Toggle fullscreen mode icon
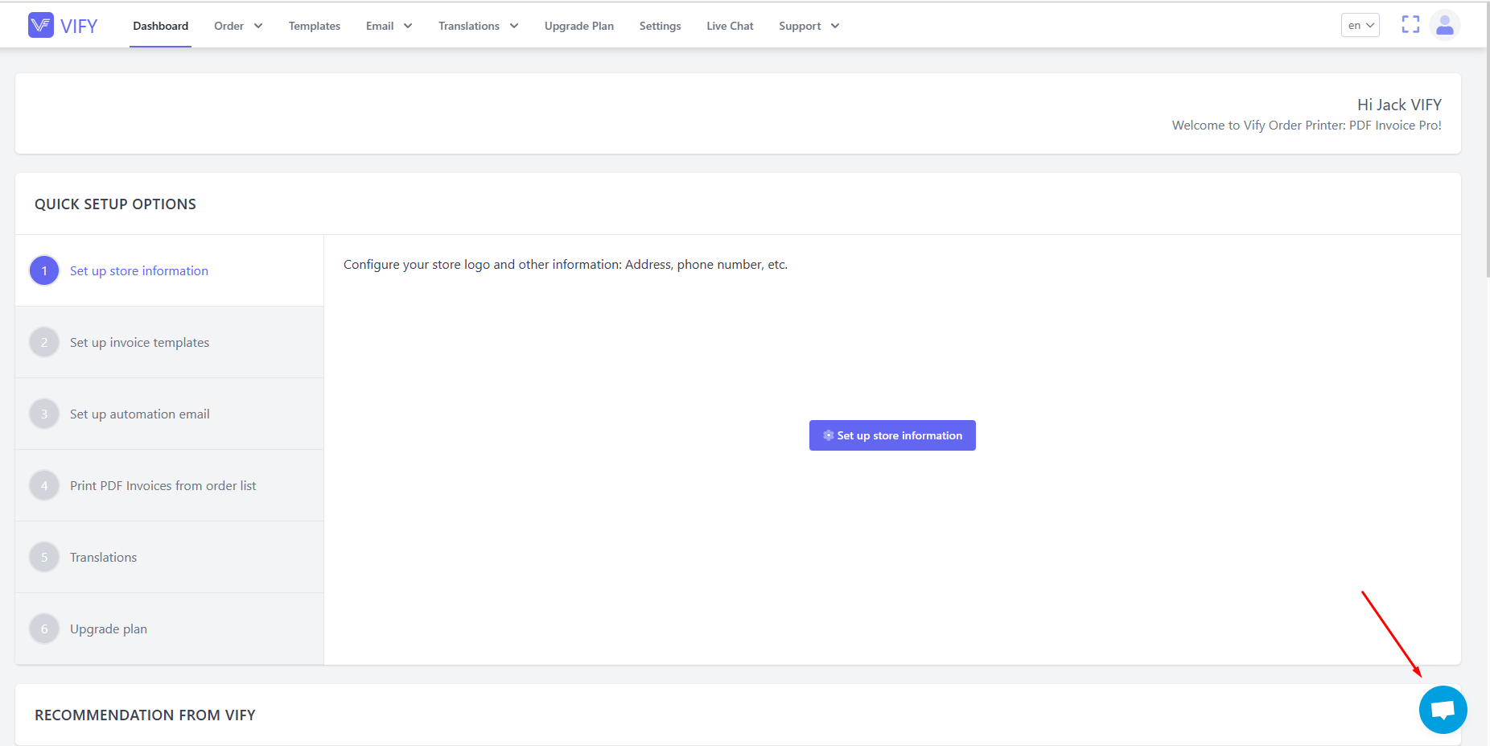 [1410, 25]
